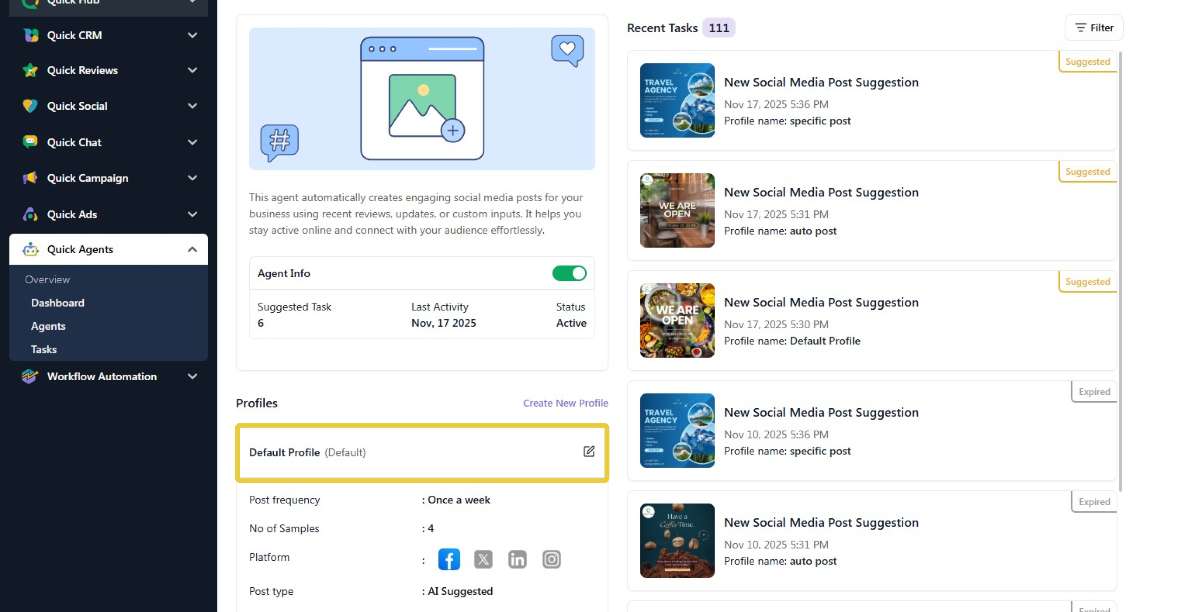The image size is (1189, 612).
Task: Click the edit icon for Default Profile
Action: tap(588, 452)
